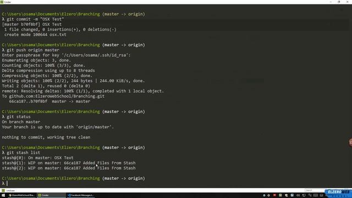Click "Total 2 (delta 1), reused 0" line
352x198 pixels.
tap(46, 86)
